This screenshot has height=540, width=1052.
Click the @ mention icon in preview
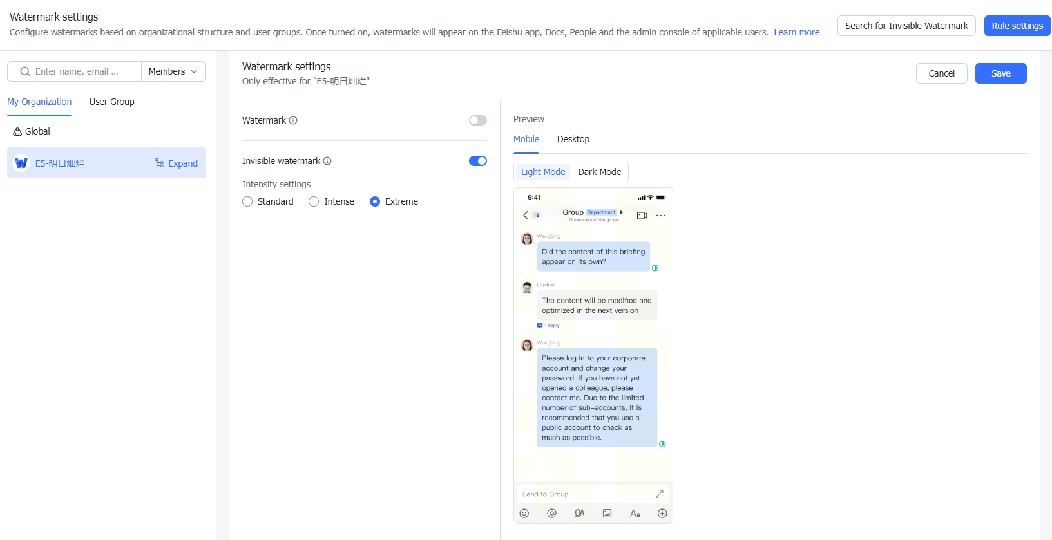[552, 514]
